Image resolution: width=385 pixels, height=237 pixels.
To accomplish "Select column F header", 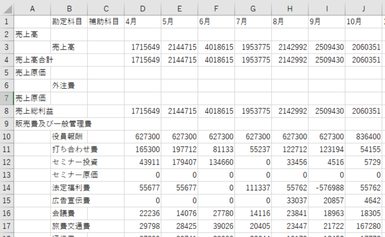I will (216, 9).
